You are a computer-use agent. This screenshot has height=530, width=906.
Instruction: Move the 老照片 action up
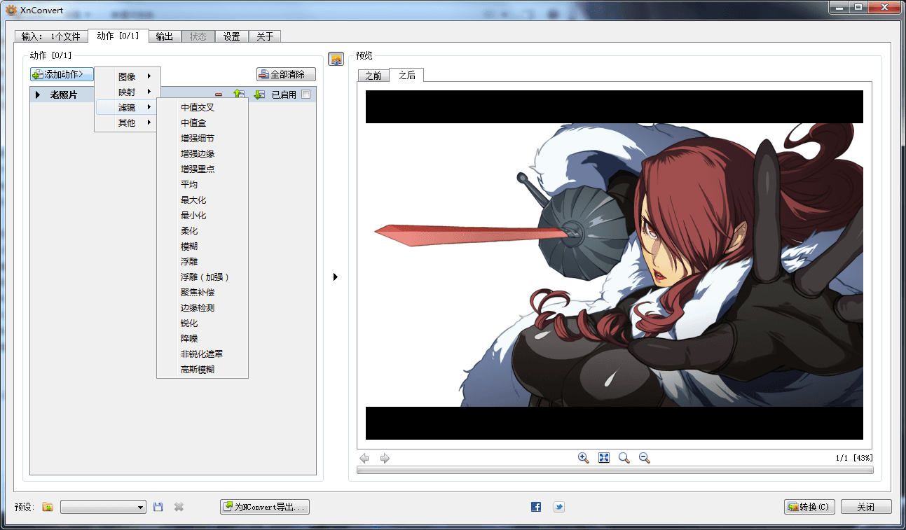click(239, 95)
